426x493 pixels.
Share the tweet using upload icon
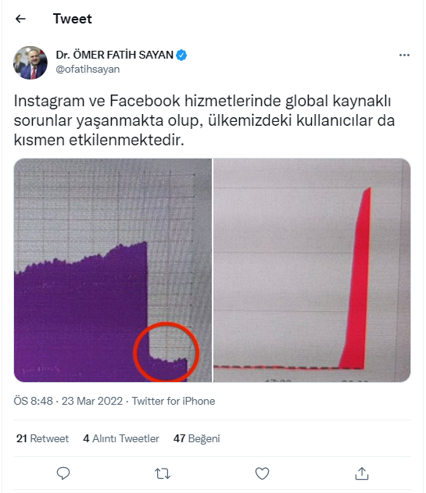pyautogui.click(x=361, y=473)
